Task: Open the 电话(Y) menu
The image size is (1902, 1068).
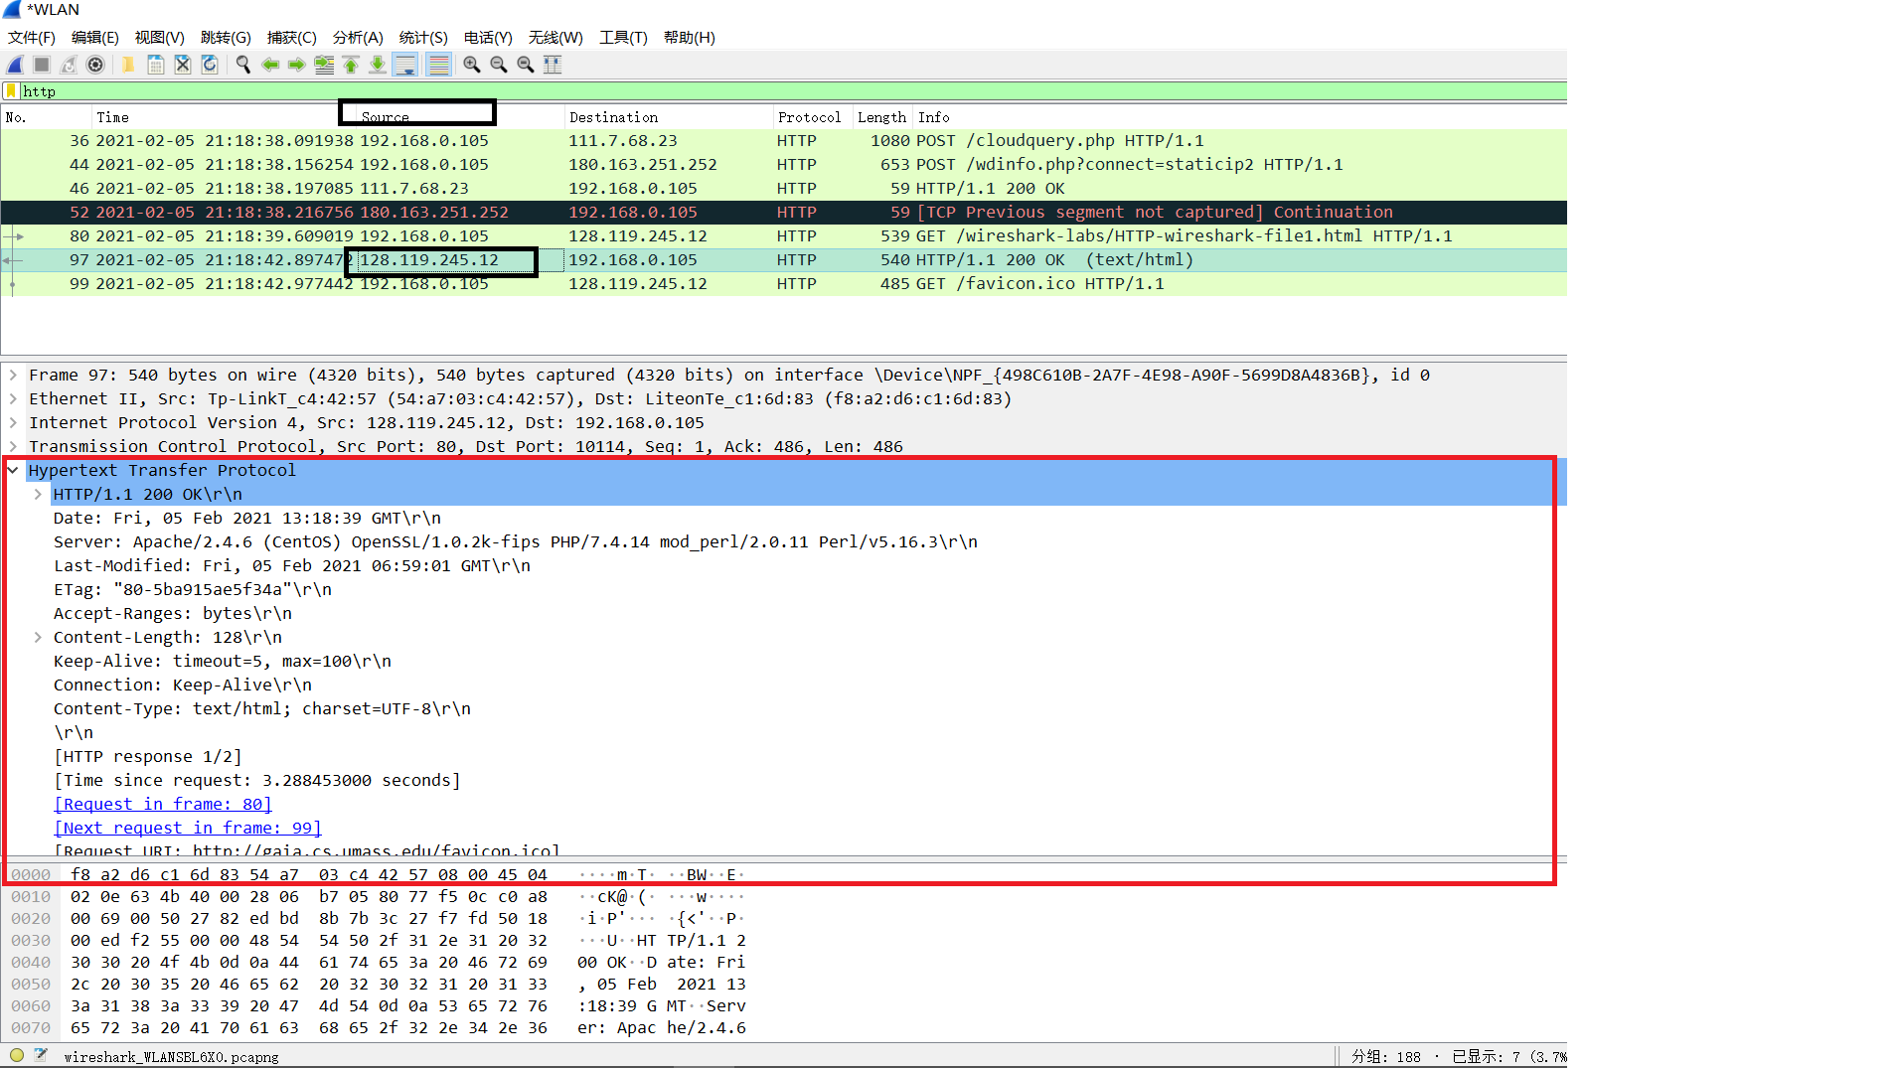Action: pos(488,38)
